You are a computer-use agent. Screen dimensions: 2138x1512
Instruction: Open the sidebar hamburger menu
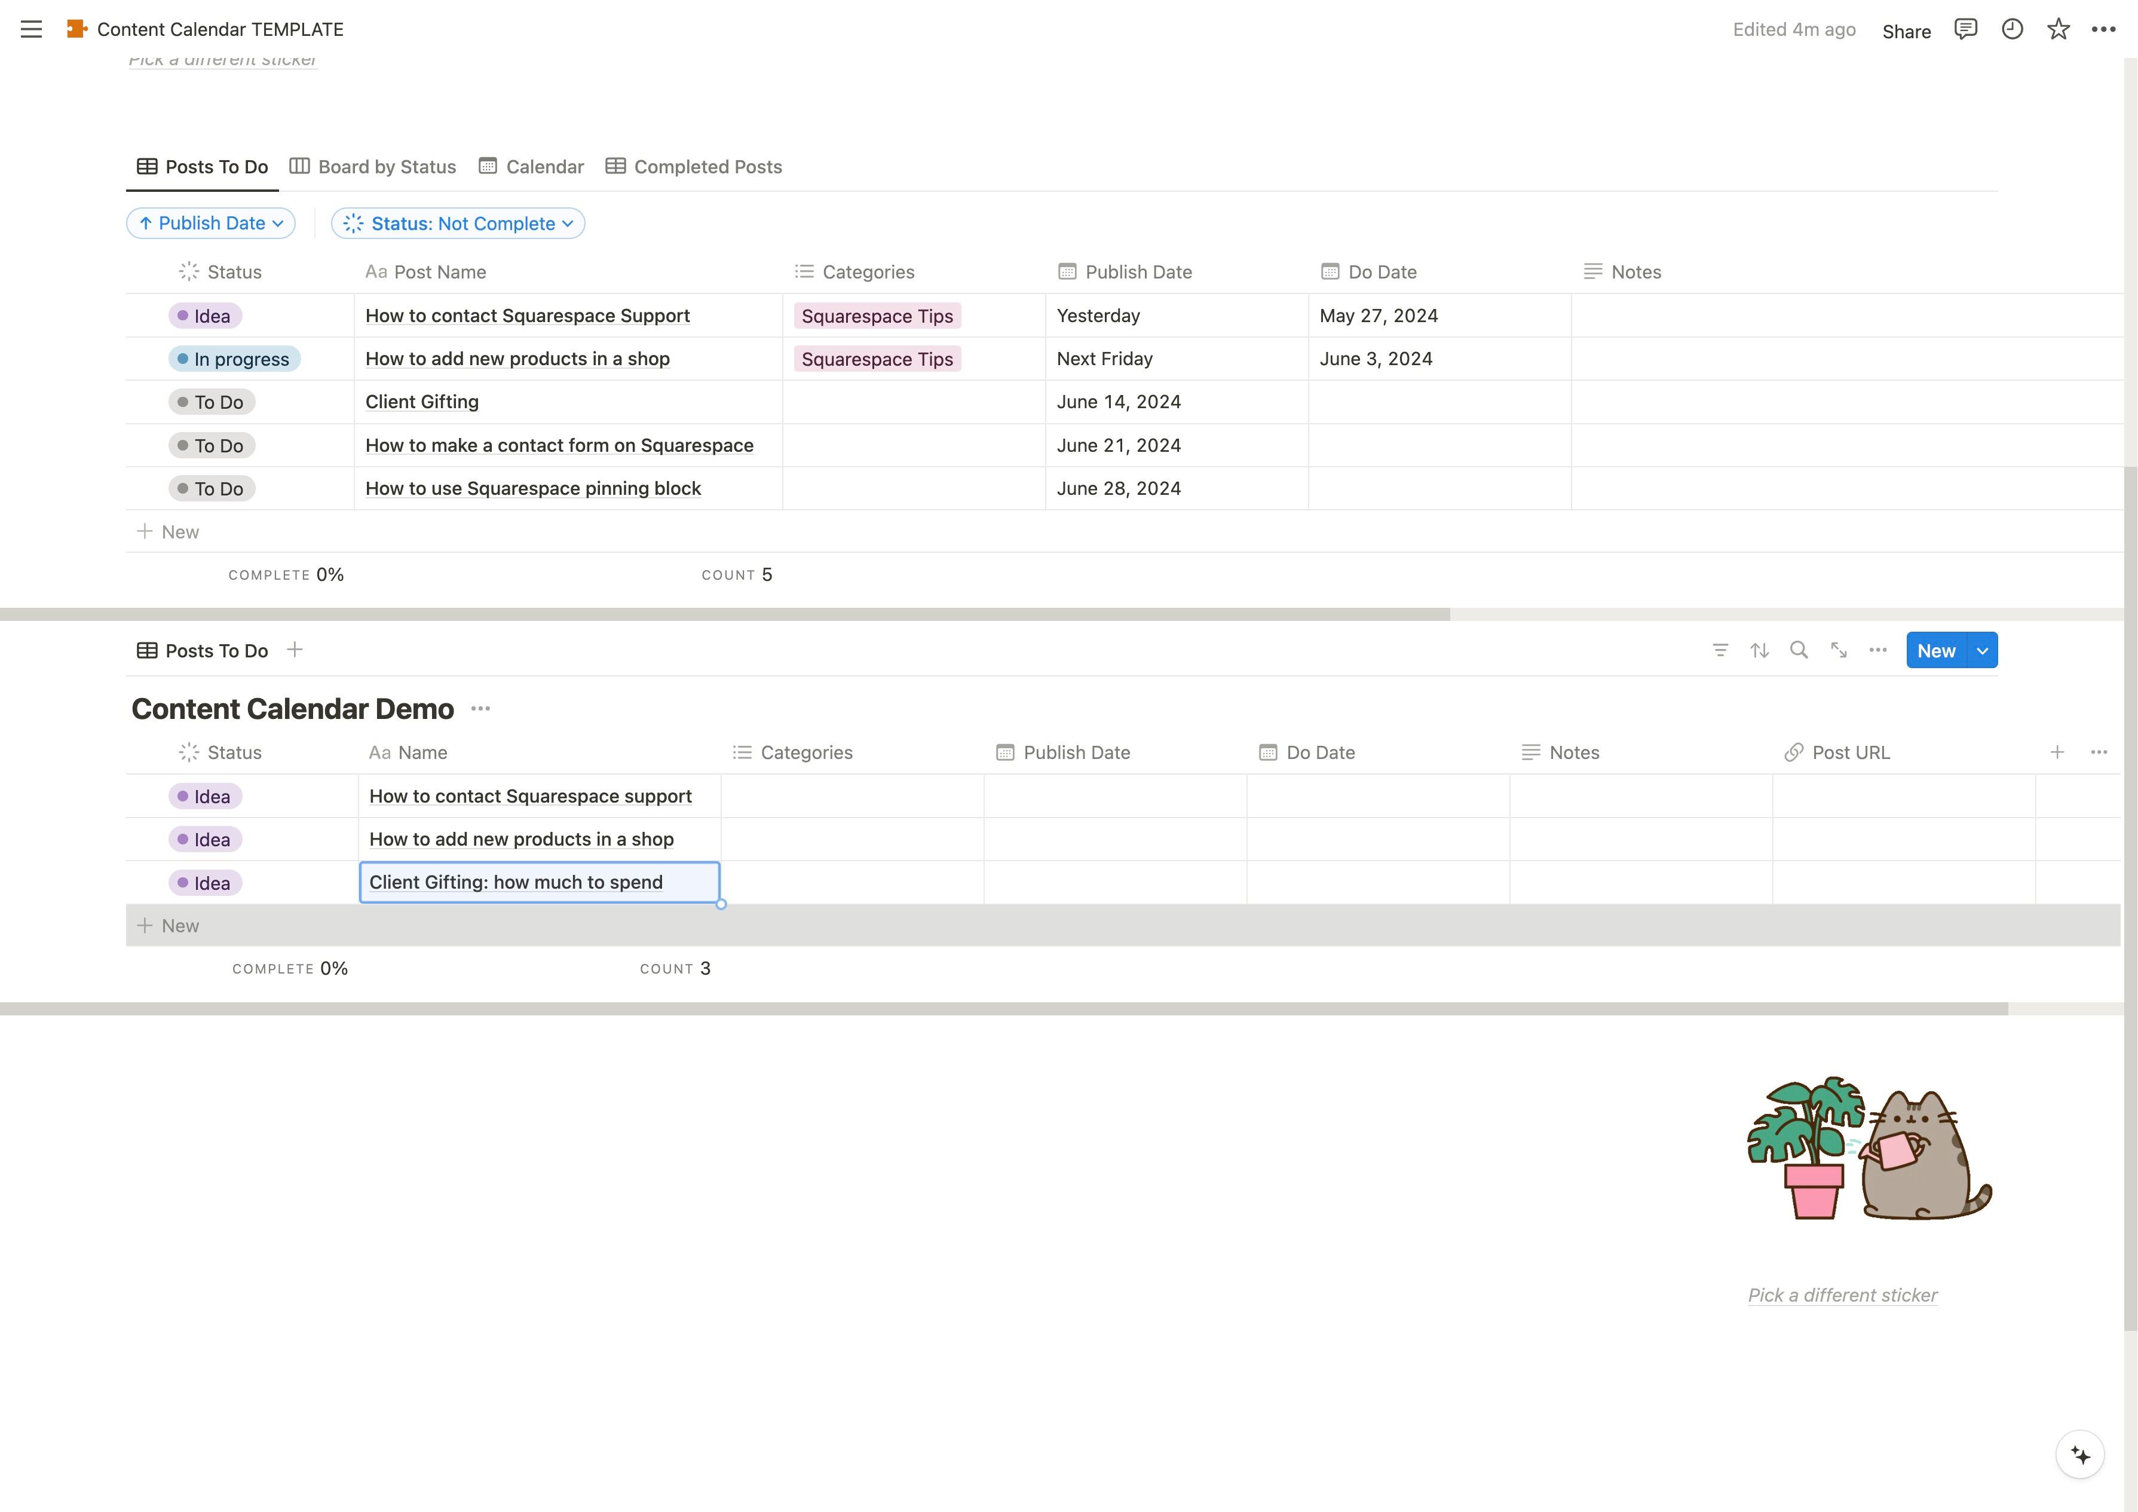(x=30, y=29)
